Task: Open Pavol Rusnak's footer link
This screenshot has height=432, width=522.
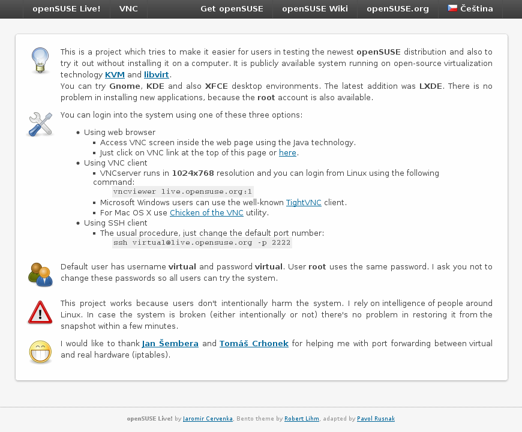Action: [x=376, y=419]
